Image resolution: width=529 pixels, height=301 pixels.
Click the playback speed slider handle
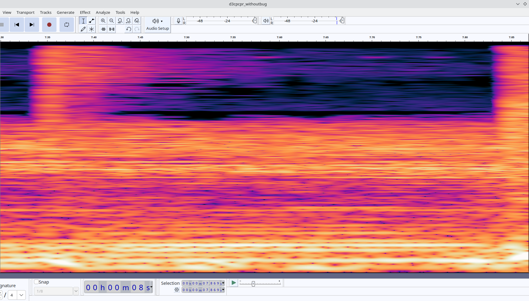(253, 284)
